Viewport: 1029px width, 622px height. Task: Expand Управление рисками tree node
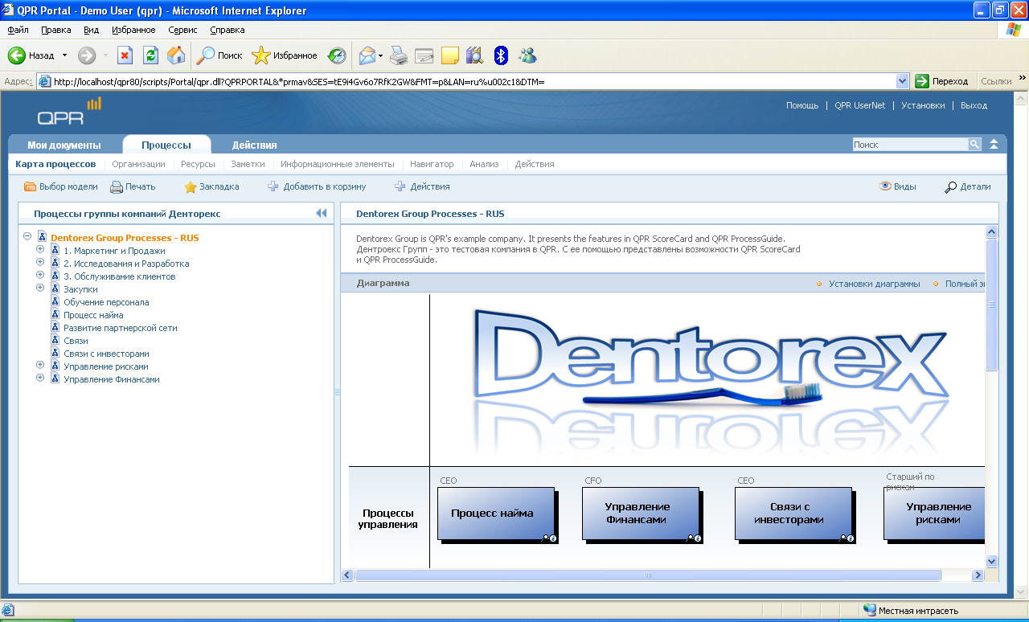[x=40, y=366]
